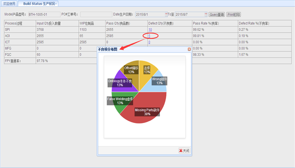
Task: Click the Process过程 column header
Action: [x=20, y=24]
